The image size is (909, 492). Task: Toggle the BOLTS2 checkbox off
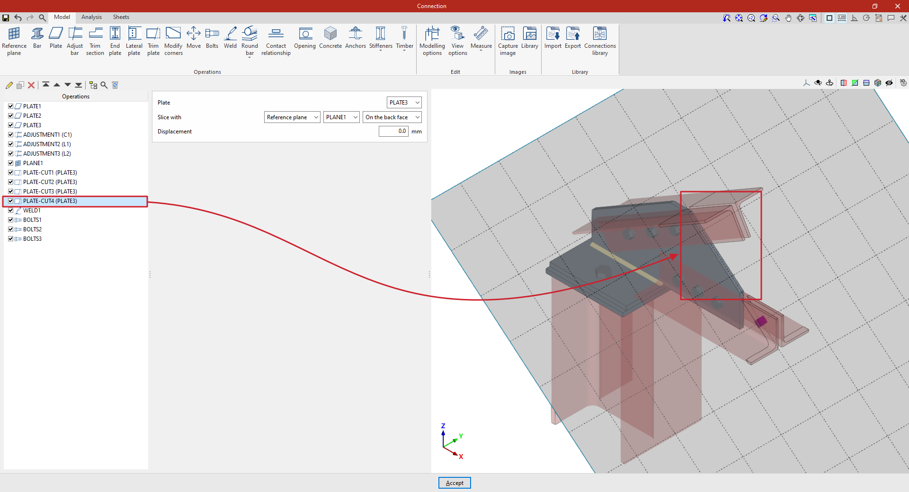(10, 229)
